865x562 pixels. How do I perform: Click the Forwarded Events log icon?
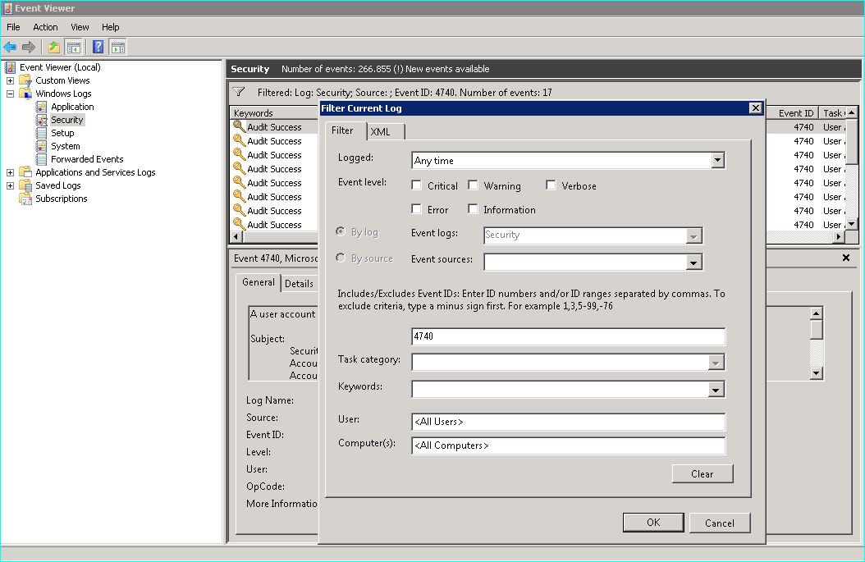[41, 159]
